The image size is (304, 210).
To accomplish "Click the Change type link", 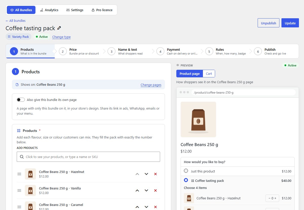I will tap(61, 37).
